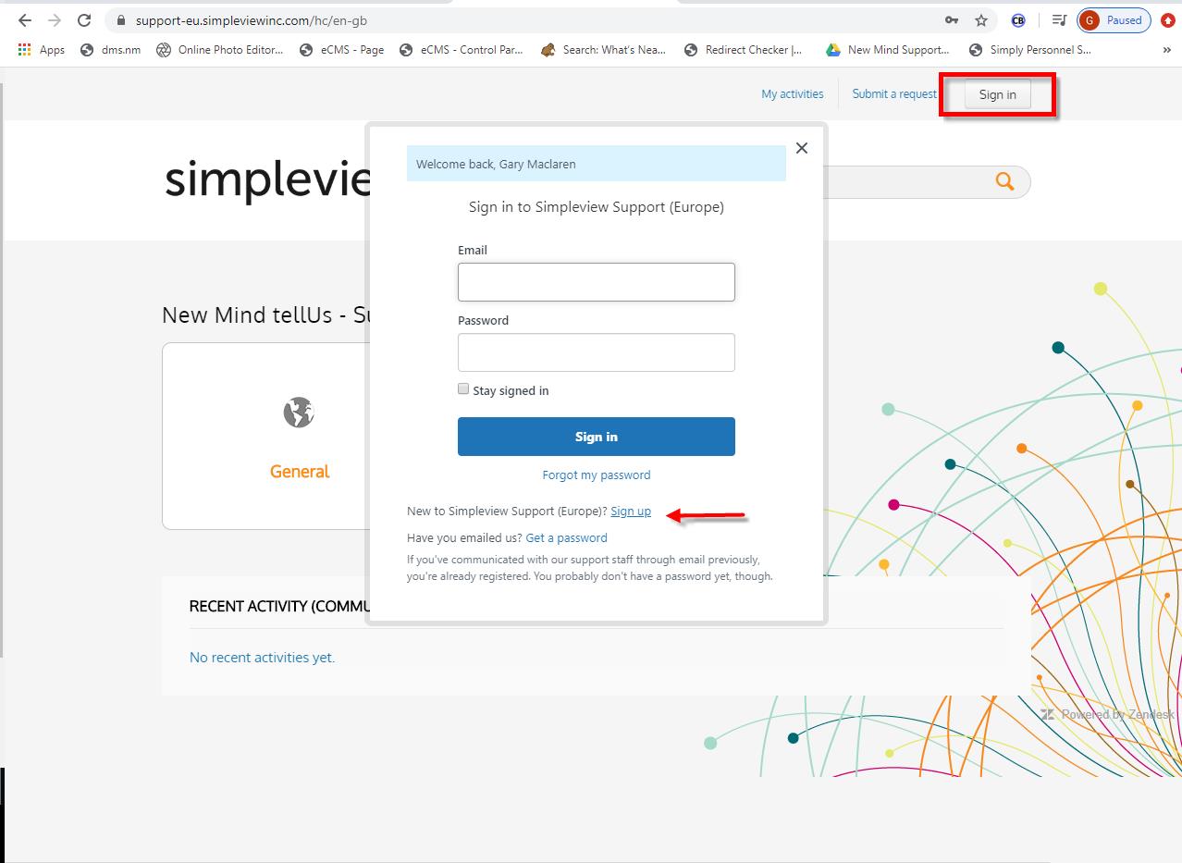Expand the bookmarks overflow chevron

coord(1166,50)
